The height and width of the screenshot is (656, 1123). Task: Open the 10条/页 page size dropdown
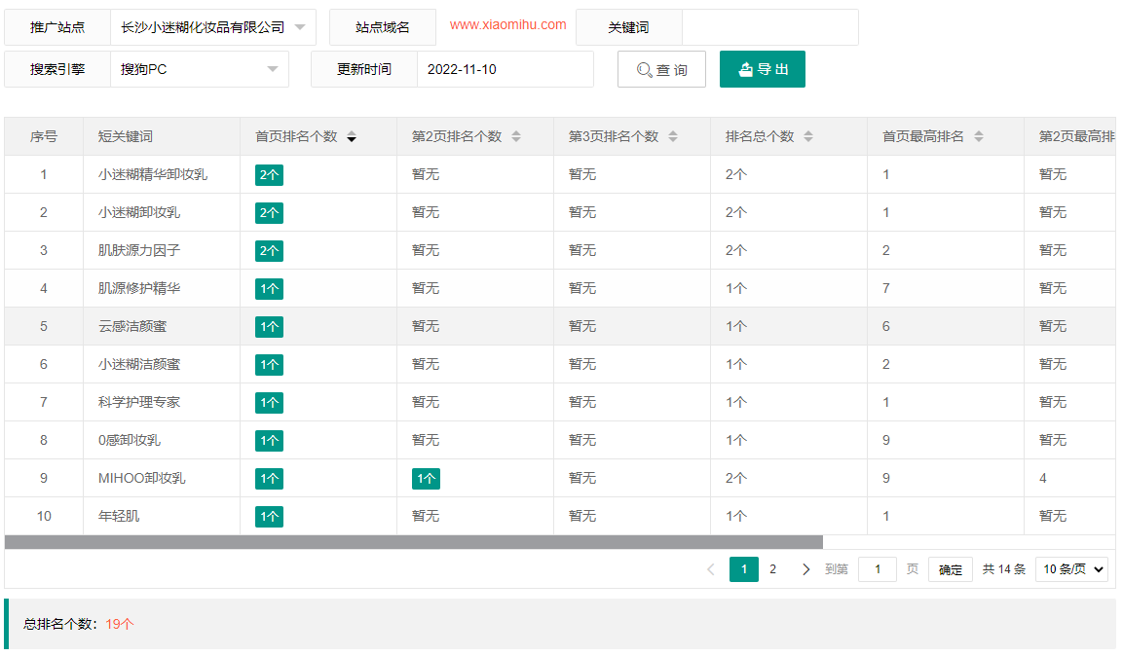tap(1071, 568)
